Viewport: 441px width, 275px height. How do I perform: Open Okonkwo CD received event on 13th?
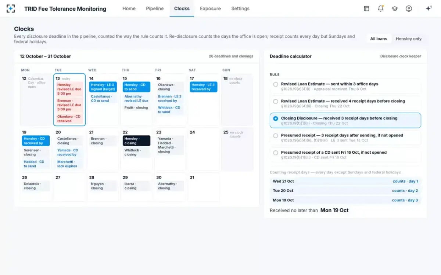(x=69, y=118)
